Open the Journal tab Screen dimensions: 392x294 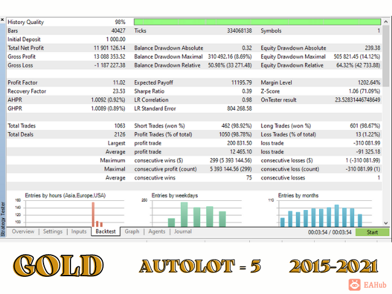point(183,232)
